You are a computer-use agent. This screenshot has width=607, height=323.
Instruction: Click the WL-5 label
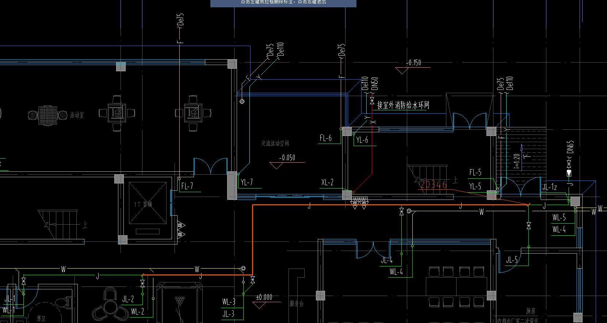click(559, 217)
